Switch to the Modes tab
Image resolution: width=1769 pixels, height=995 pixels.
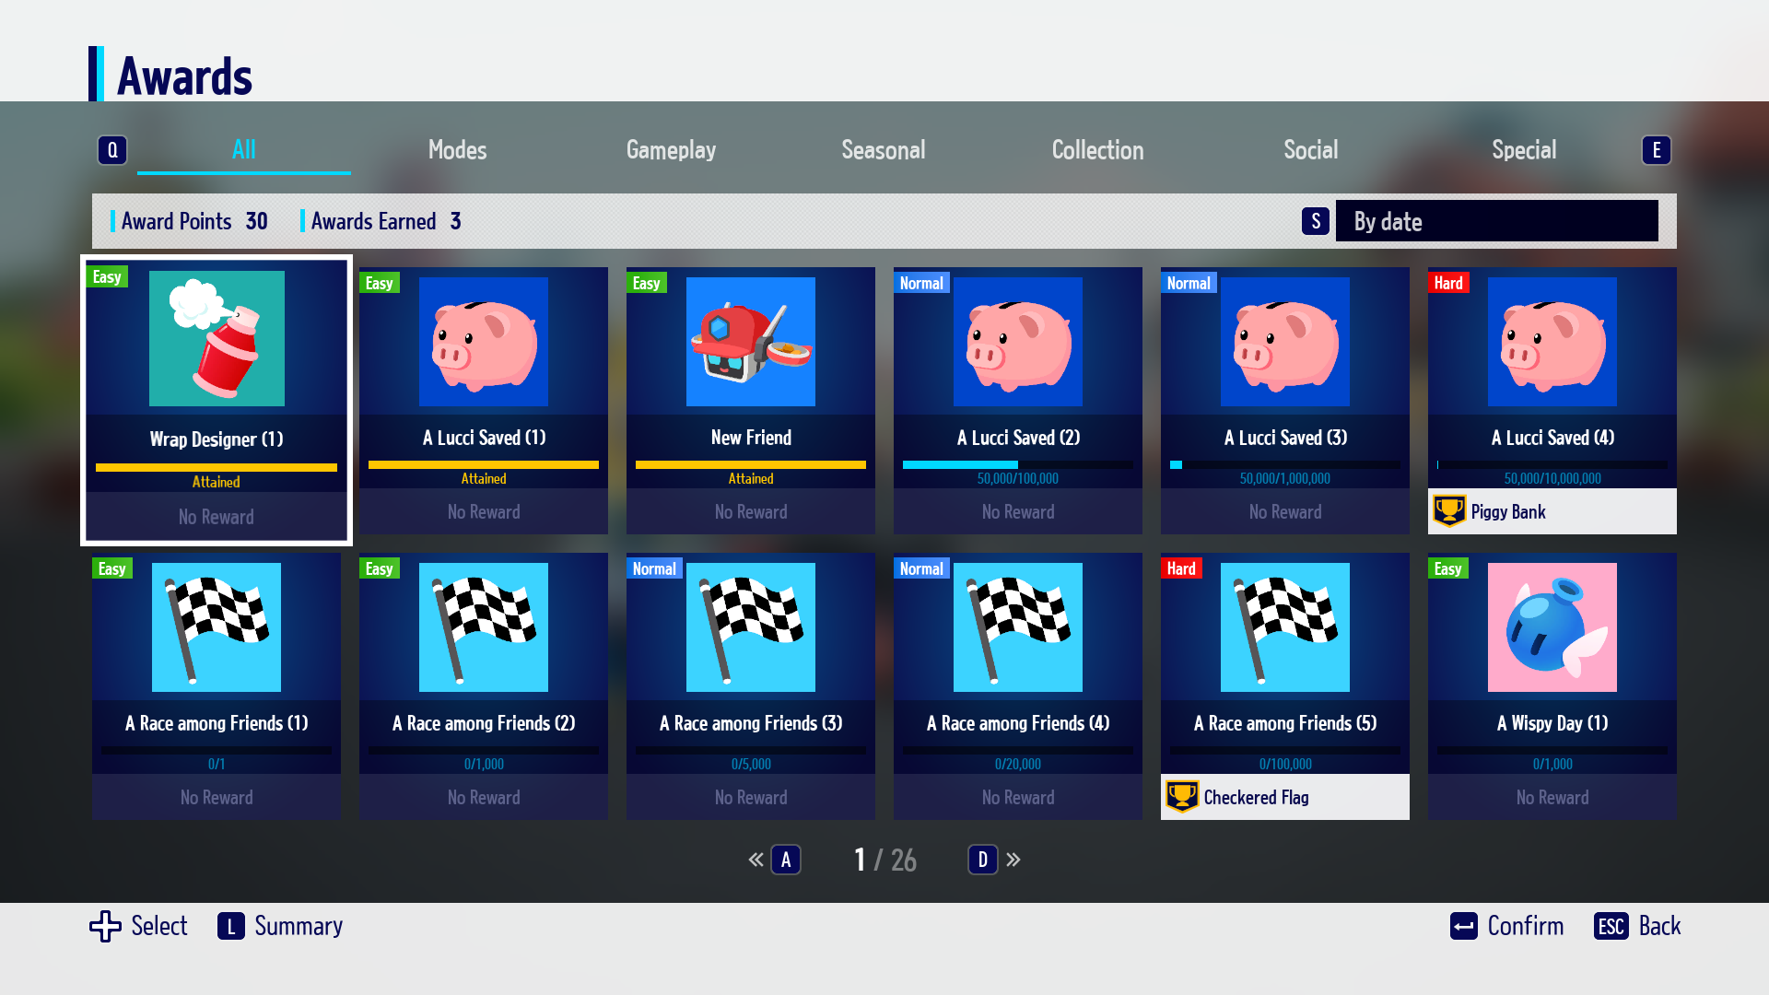(x=458, y=149)
